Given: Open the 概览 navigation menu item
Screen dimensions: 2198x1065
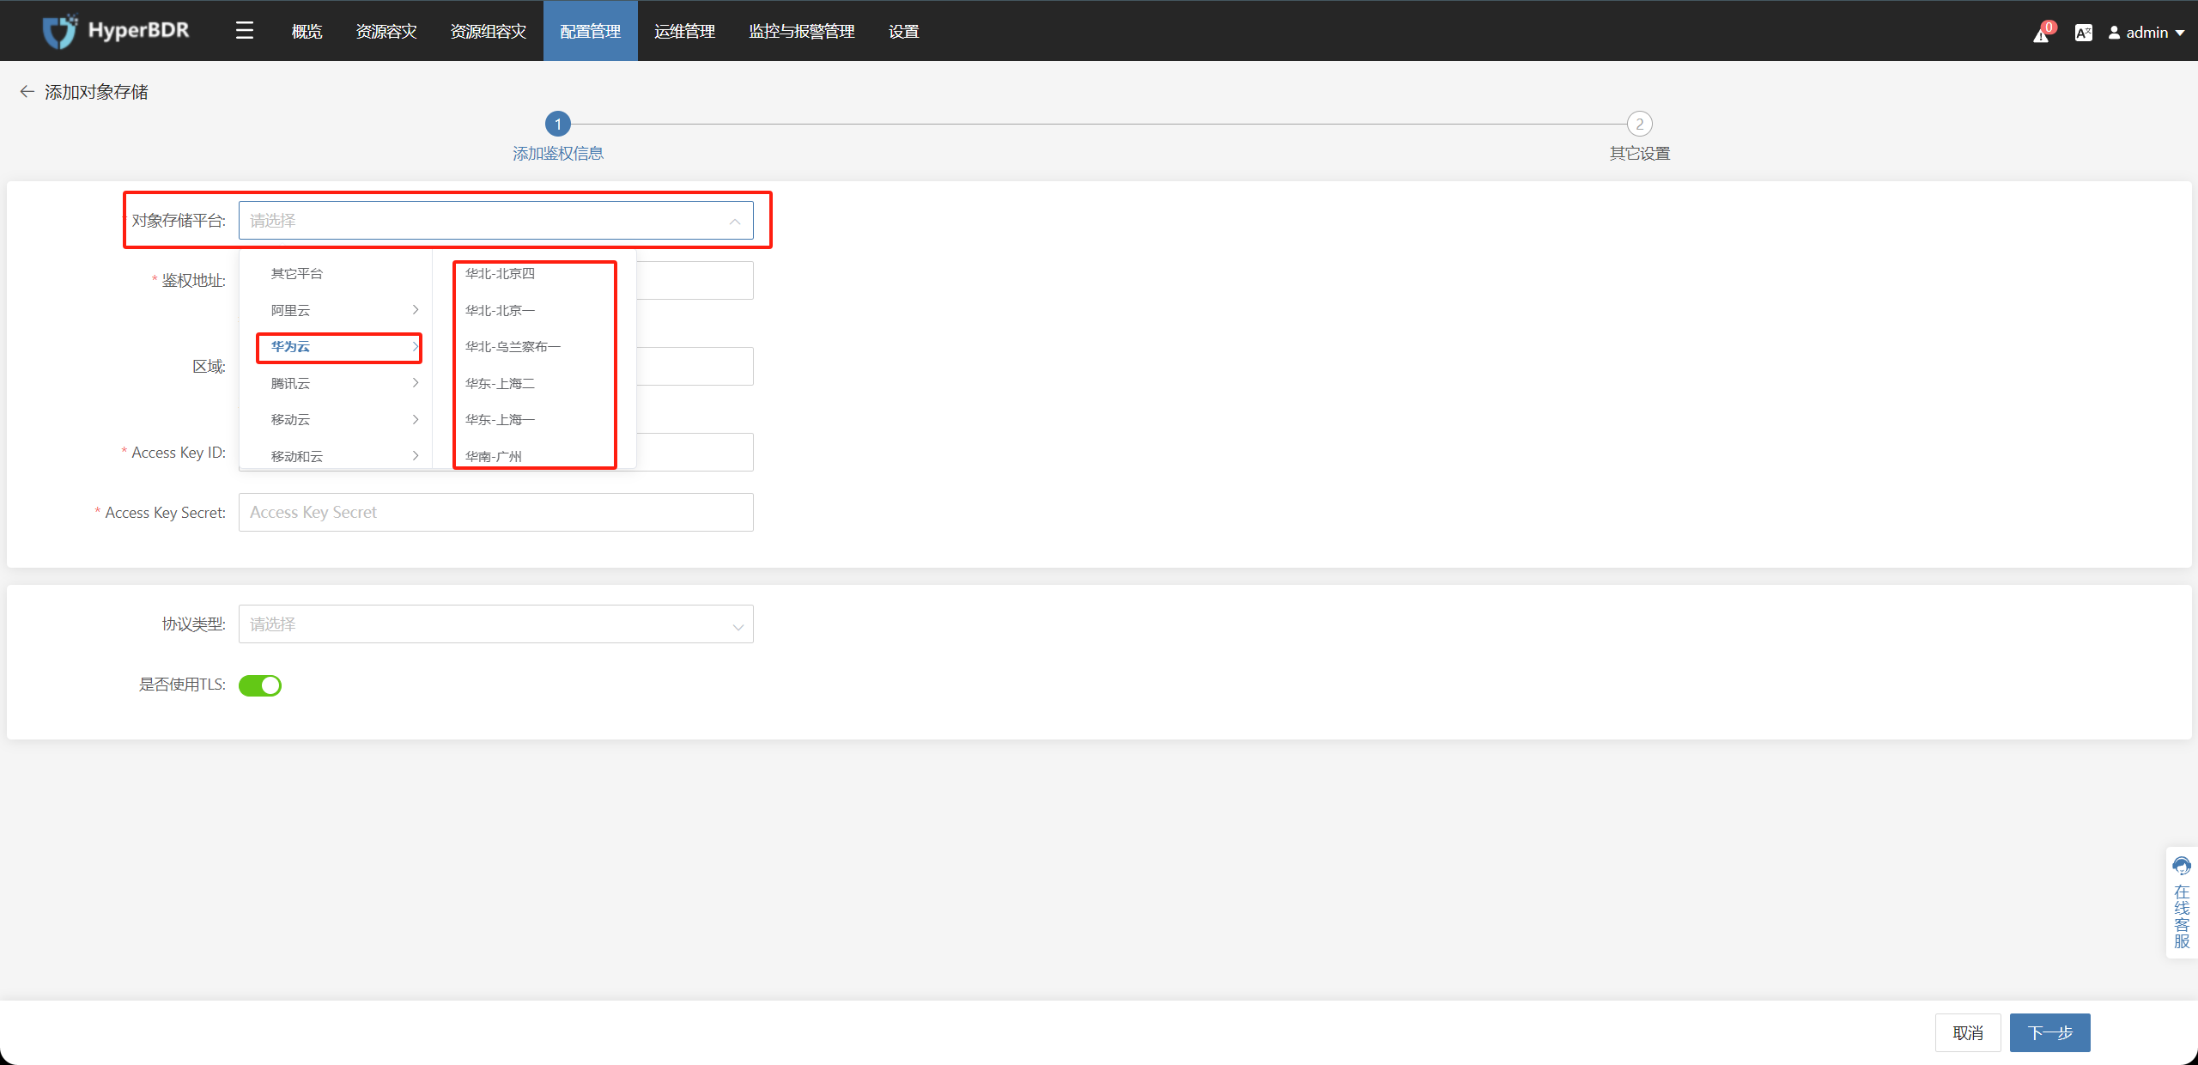Looking at the screenshot, I should (304, 28).
